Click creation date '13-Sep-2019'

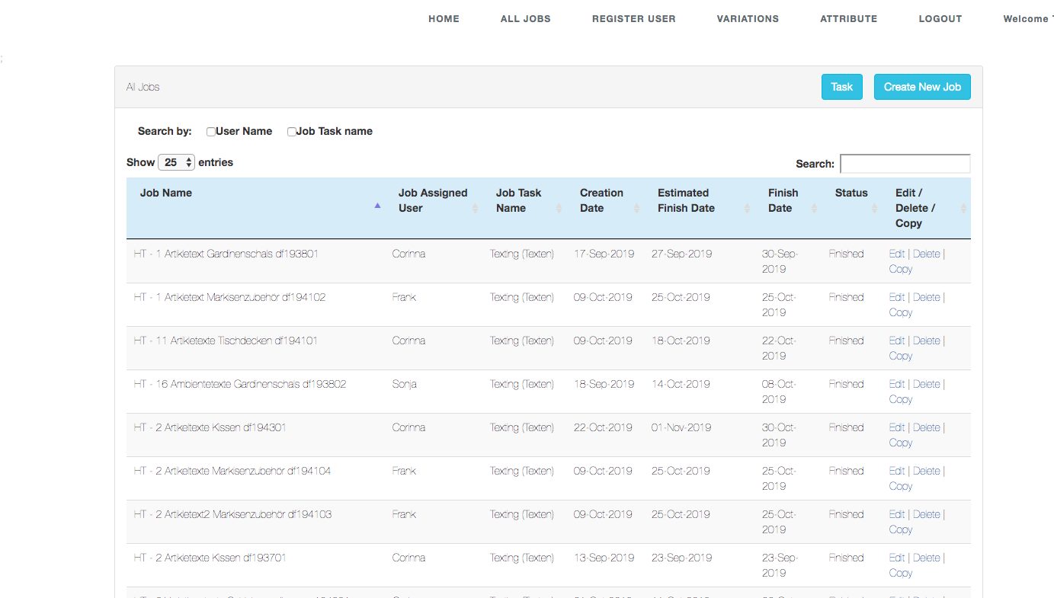[604, 558]
